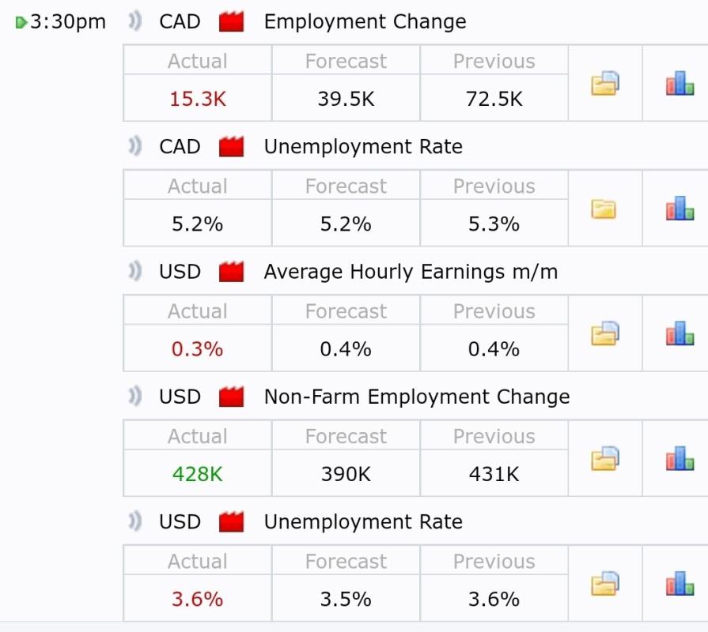Click the Average Hourly Earnings m/m title

point(411,272)
